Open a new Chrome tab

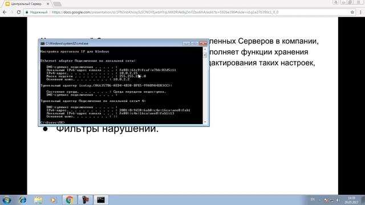click(x=57, y=4)
